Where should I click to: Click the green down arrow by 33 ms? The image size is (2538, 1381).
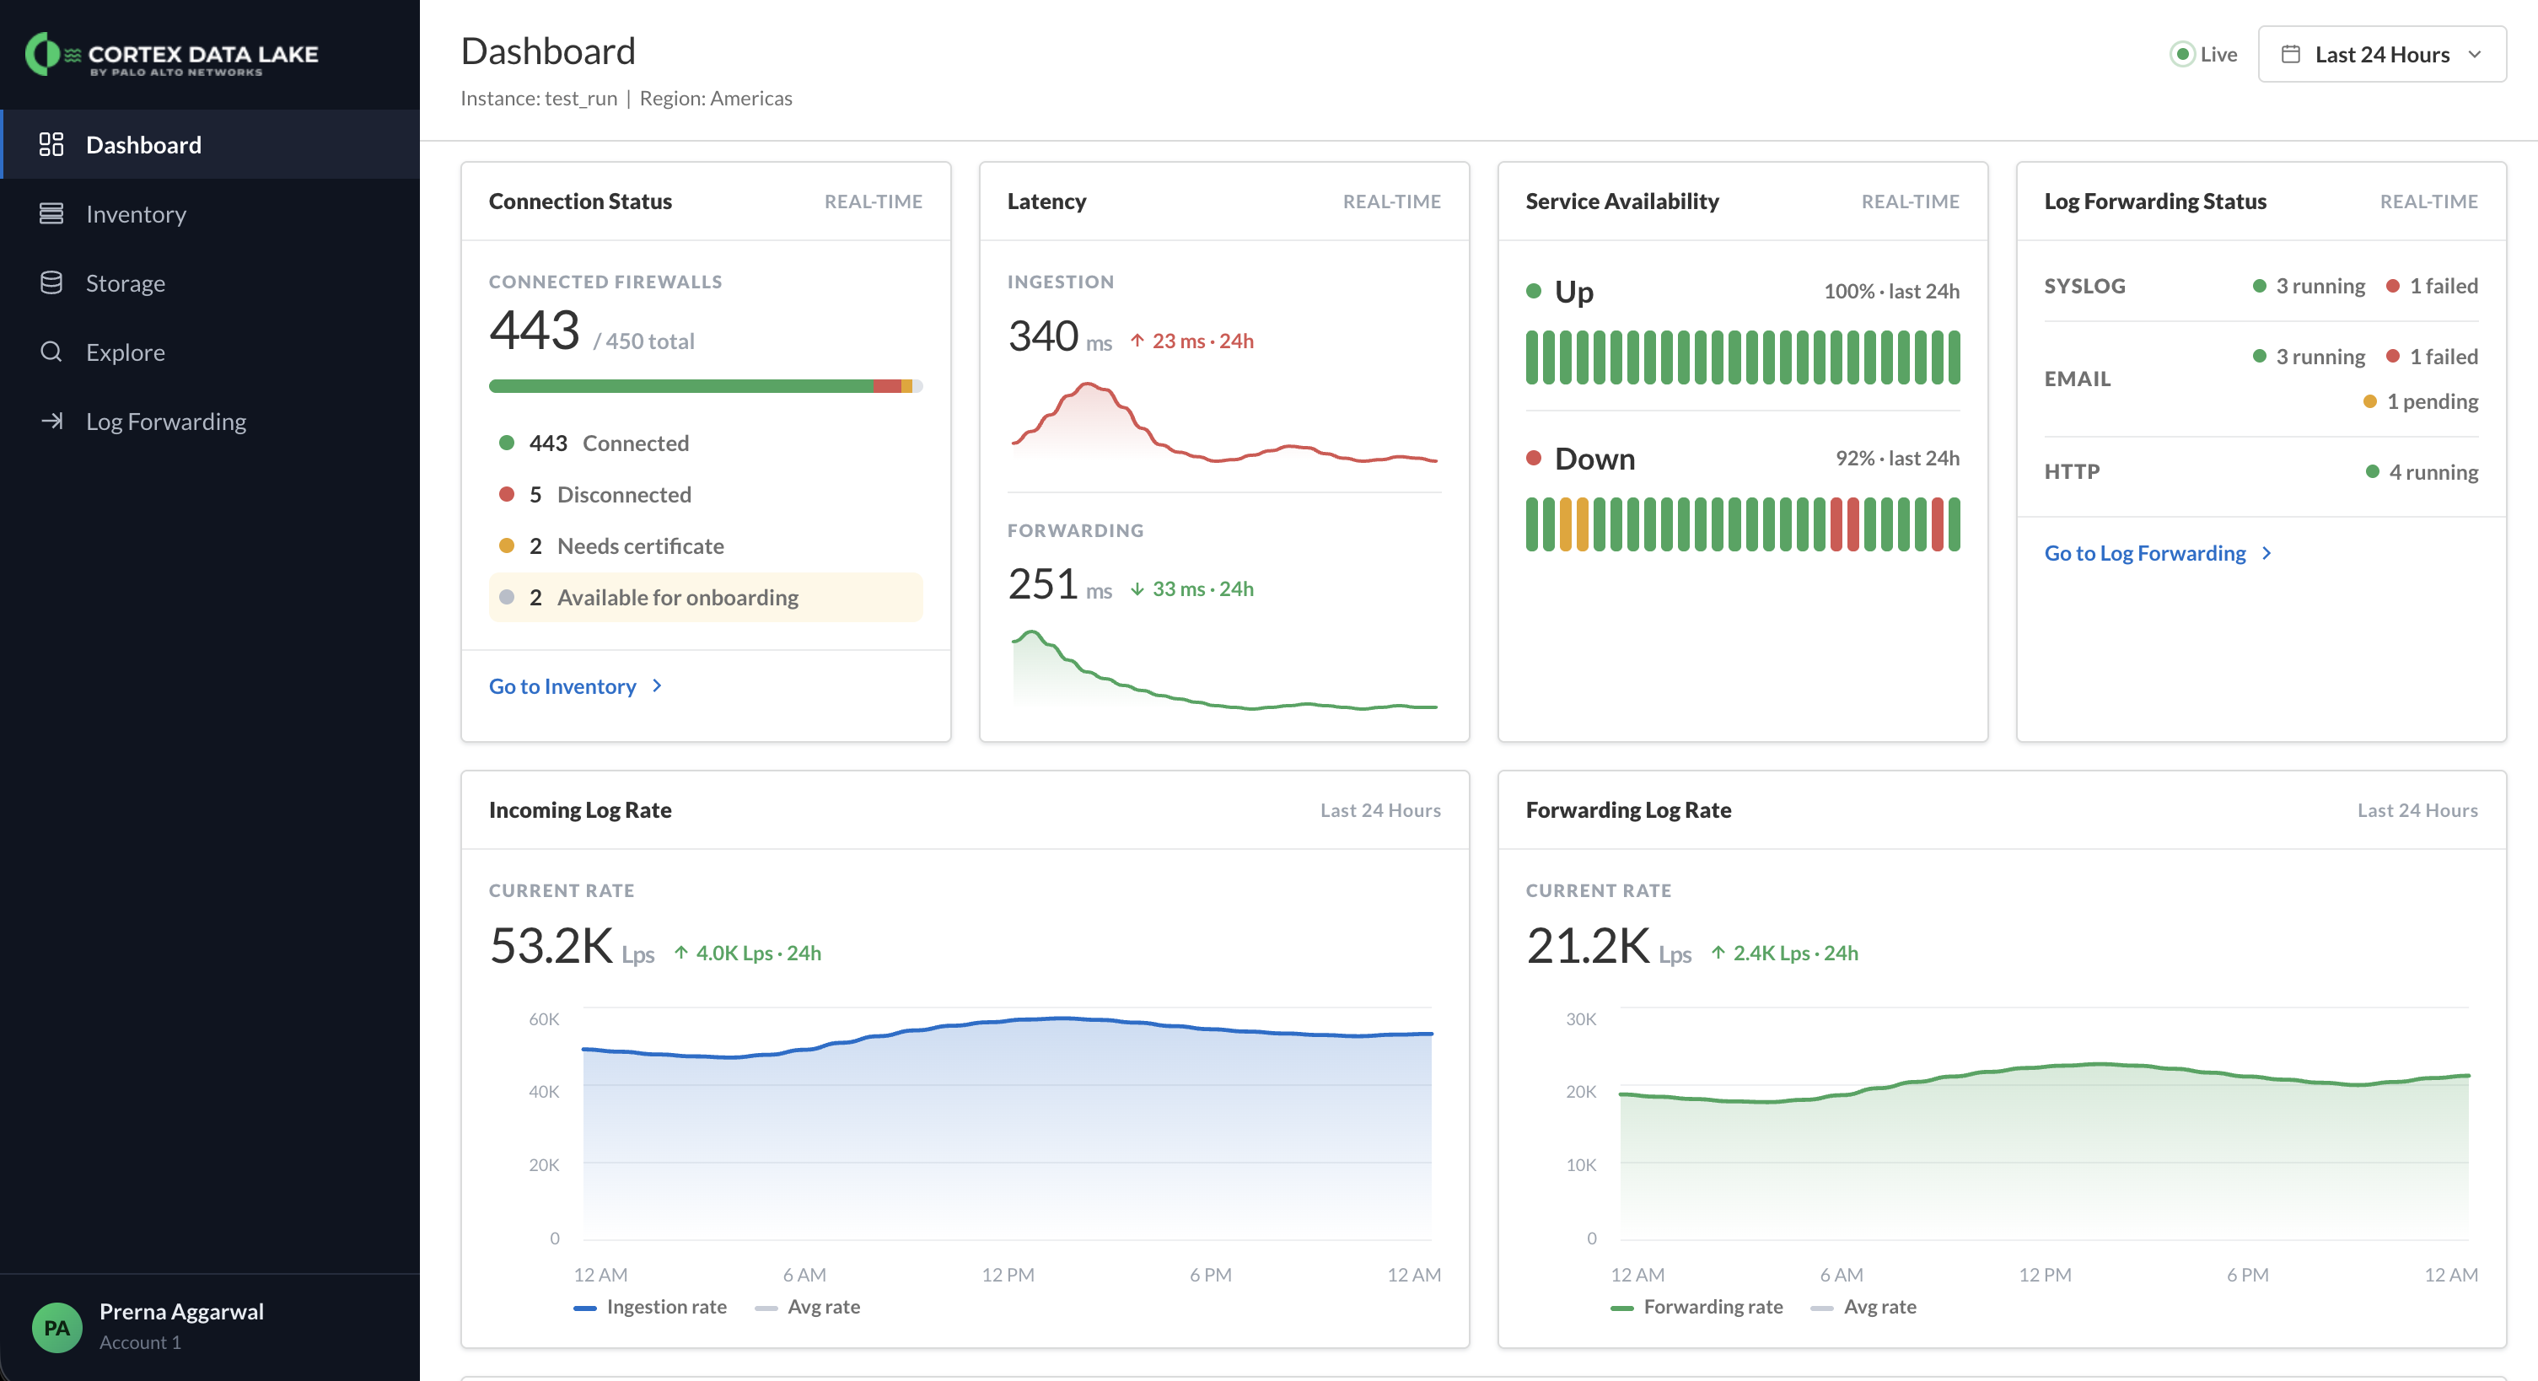pos(1137,588)
